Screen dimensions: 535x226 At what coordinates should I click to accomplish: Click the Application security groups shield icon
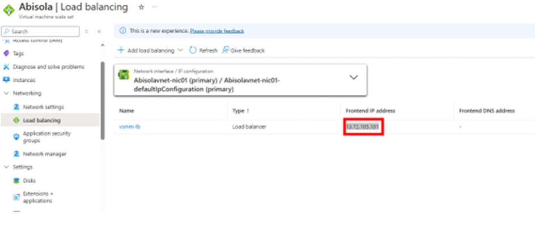[x=16, y=137]
